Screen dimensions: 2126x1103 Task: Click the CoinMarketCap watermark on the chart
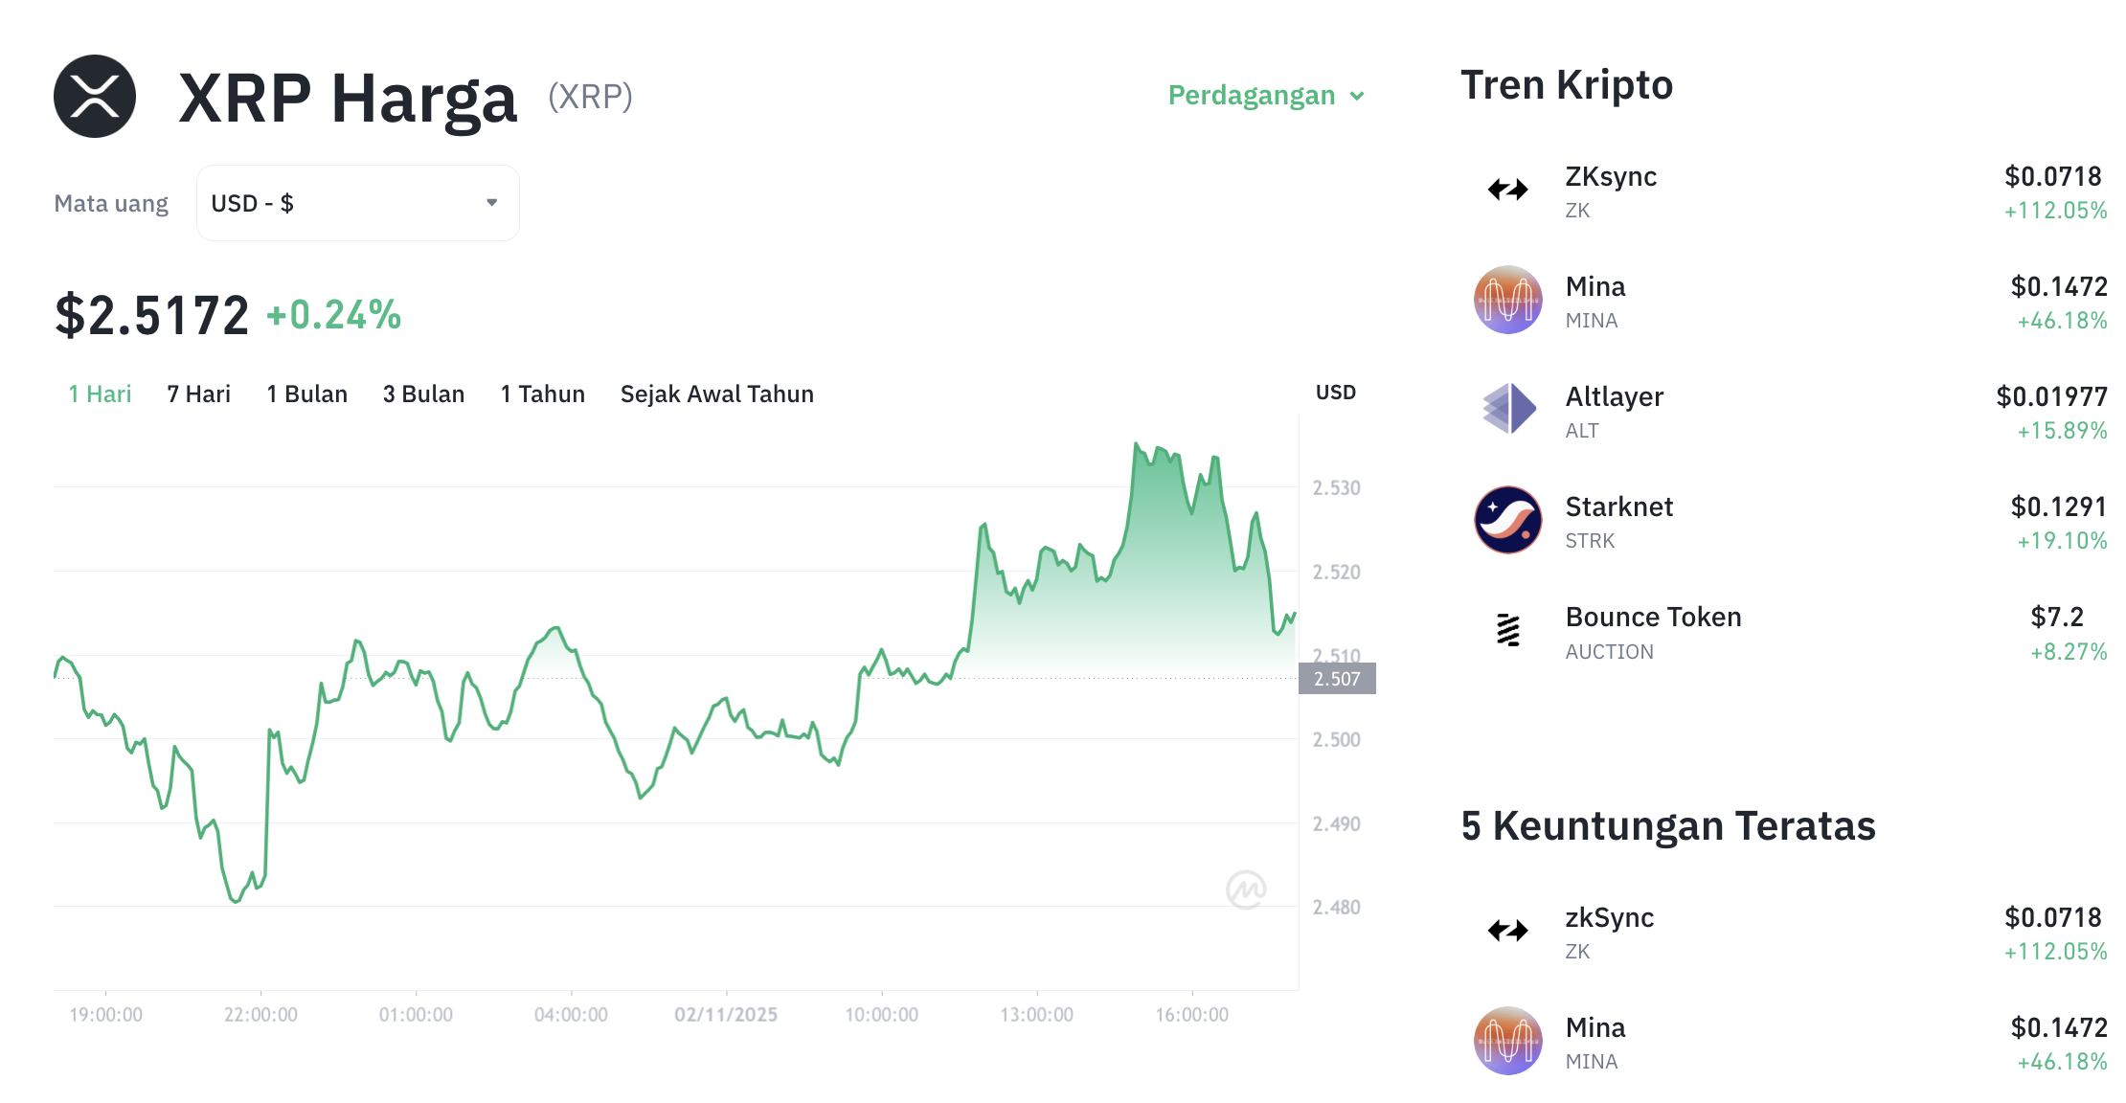1247,889
